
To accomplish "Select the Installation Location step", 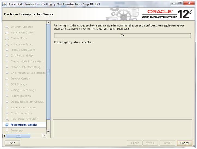I will [x=23, y=108].
